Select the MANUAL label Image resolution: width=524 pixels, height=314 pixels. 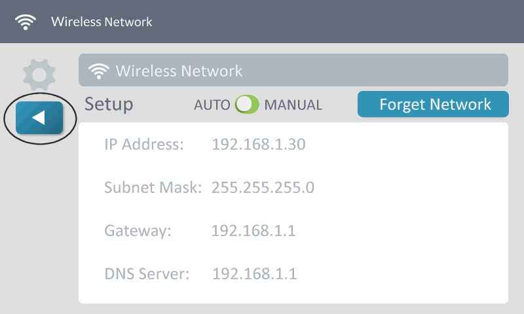(293, 105)
